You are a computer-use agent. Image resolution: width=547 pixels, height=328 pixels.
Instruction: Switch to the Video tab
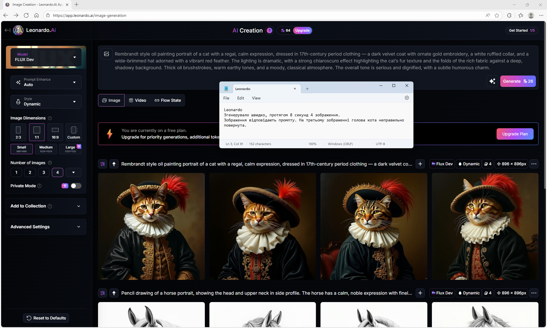coord(138,100)
